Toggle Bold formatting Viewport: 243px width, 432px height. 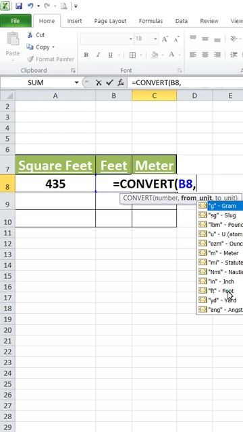click(86, 55)
